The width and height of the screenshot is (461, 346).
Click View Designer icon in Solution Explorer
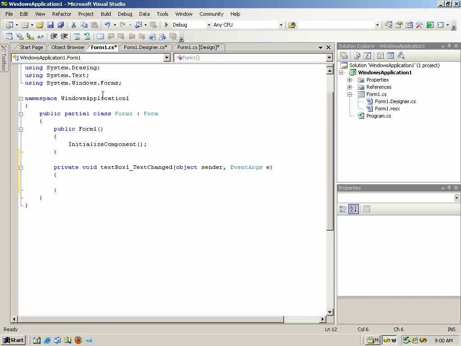[390, 55]
